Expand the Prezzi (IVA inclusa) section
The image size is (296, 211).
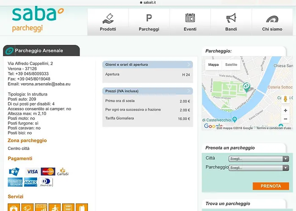(x=147, y=91)
